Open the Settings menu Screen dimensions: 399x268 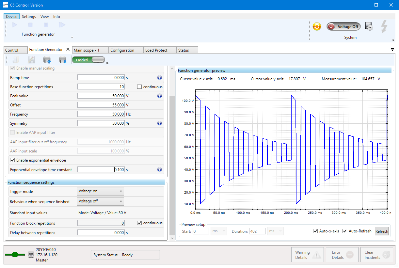(x=29, y=17)
